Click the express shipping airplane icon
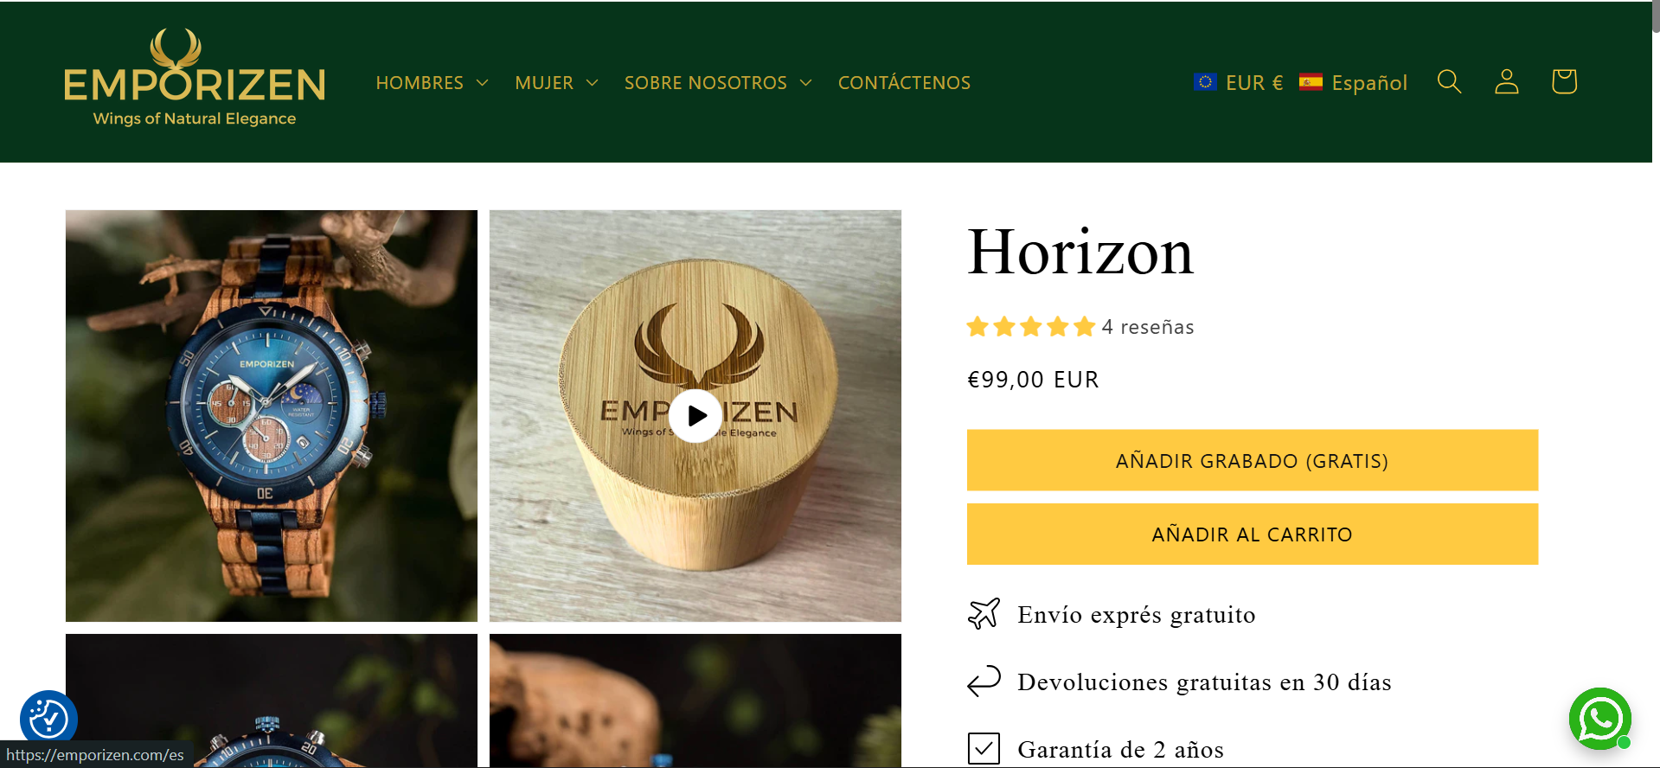This screenshot has height=768, width=1660. [x=984, y=614]
